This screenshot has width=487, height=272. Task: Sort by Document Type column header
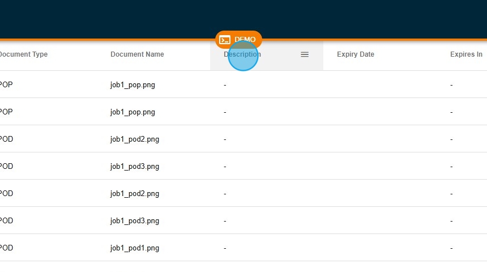coord(23,54)
